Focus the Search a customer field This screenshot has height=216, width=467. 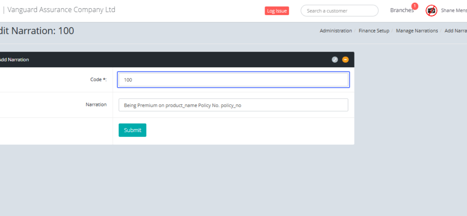click(x=339, y=11)
